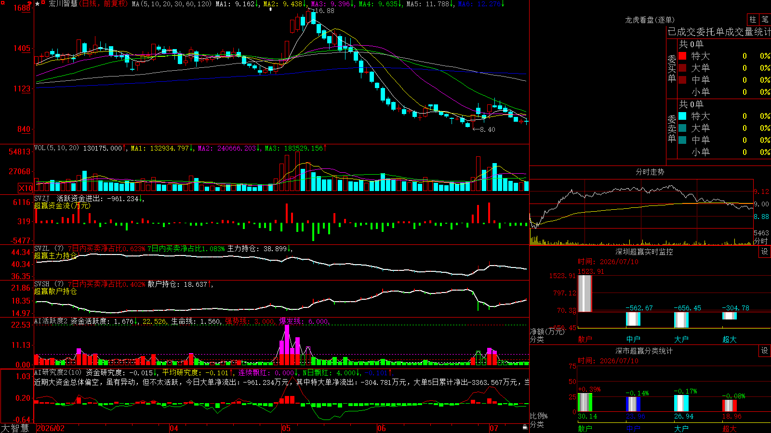Click the 主力持仓: 38.899 value
The height and width of the screenshot is (433, 771).
pos(257,249)
